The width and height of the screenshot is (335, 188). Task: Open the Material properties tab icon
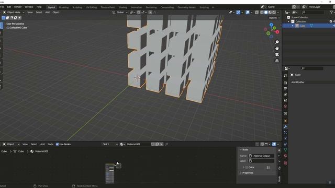(285, 156)
